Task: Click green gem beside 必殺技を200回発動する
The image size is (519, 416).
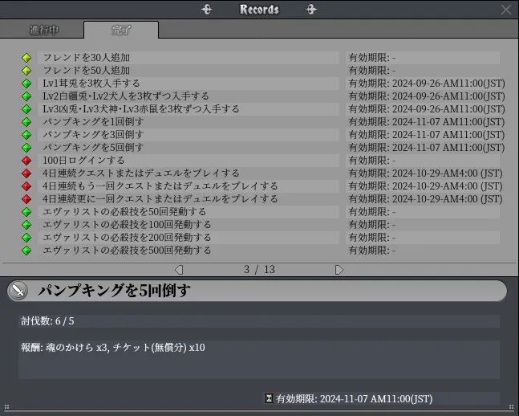Action: (26, 238)
